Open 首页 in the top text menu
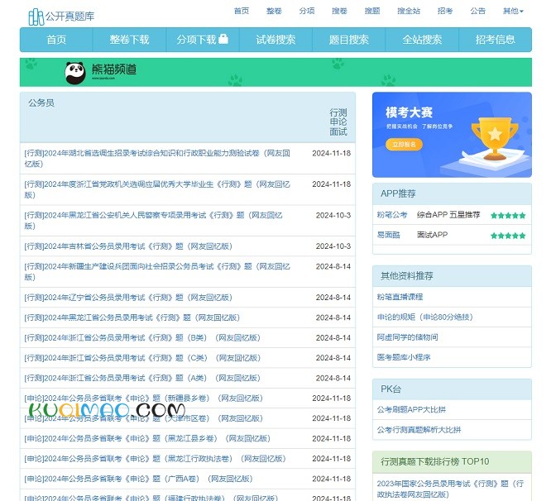 [x=242, y=11]
